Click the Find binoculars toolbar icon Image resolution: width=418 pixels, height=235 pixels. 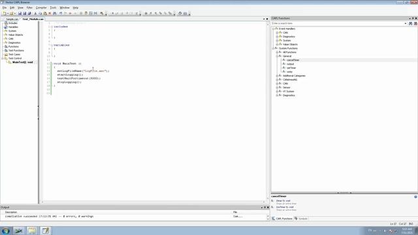(55, 13)
